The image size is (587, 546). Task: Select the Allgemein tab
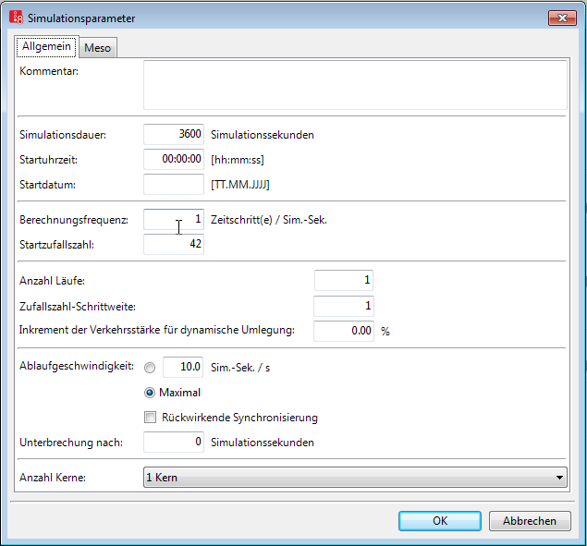pyautogui.click(x=46, y=47)
